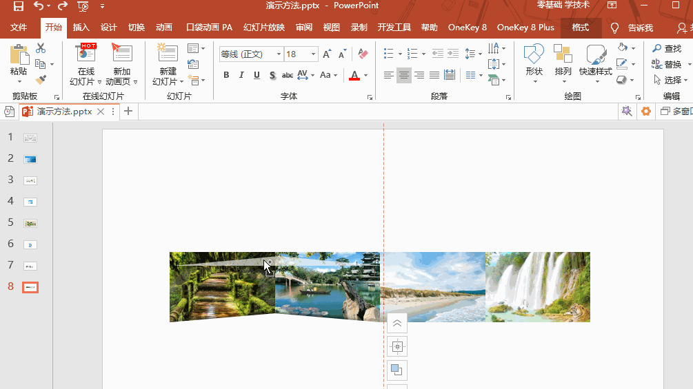This screenshot has width=693, height=389.
Task: Select slide 2 thumbnail
Action: (30, 159)
